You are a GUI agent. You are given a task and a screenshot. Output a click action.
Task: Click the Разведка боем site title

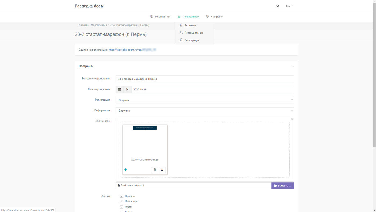tap(89, 6)
